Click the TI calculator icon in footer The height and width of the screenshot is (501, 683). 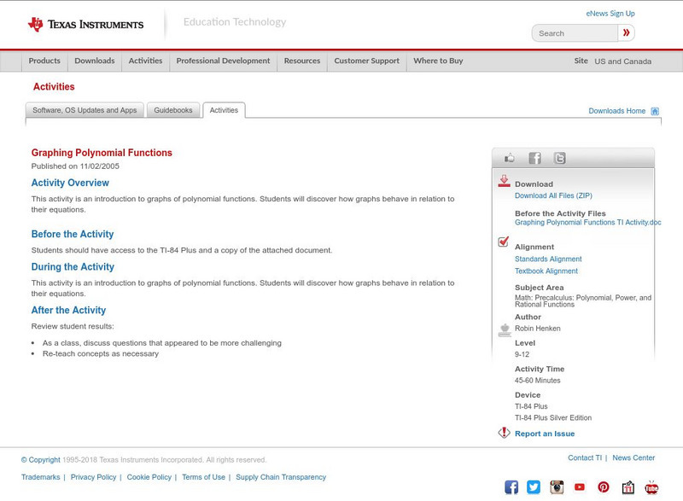pos(628,487)
